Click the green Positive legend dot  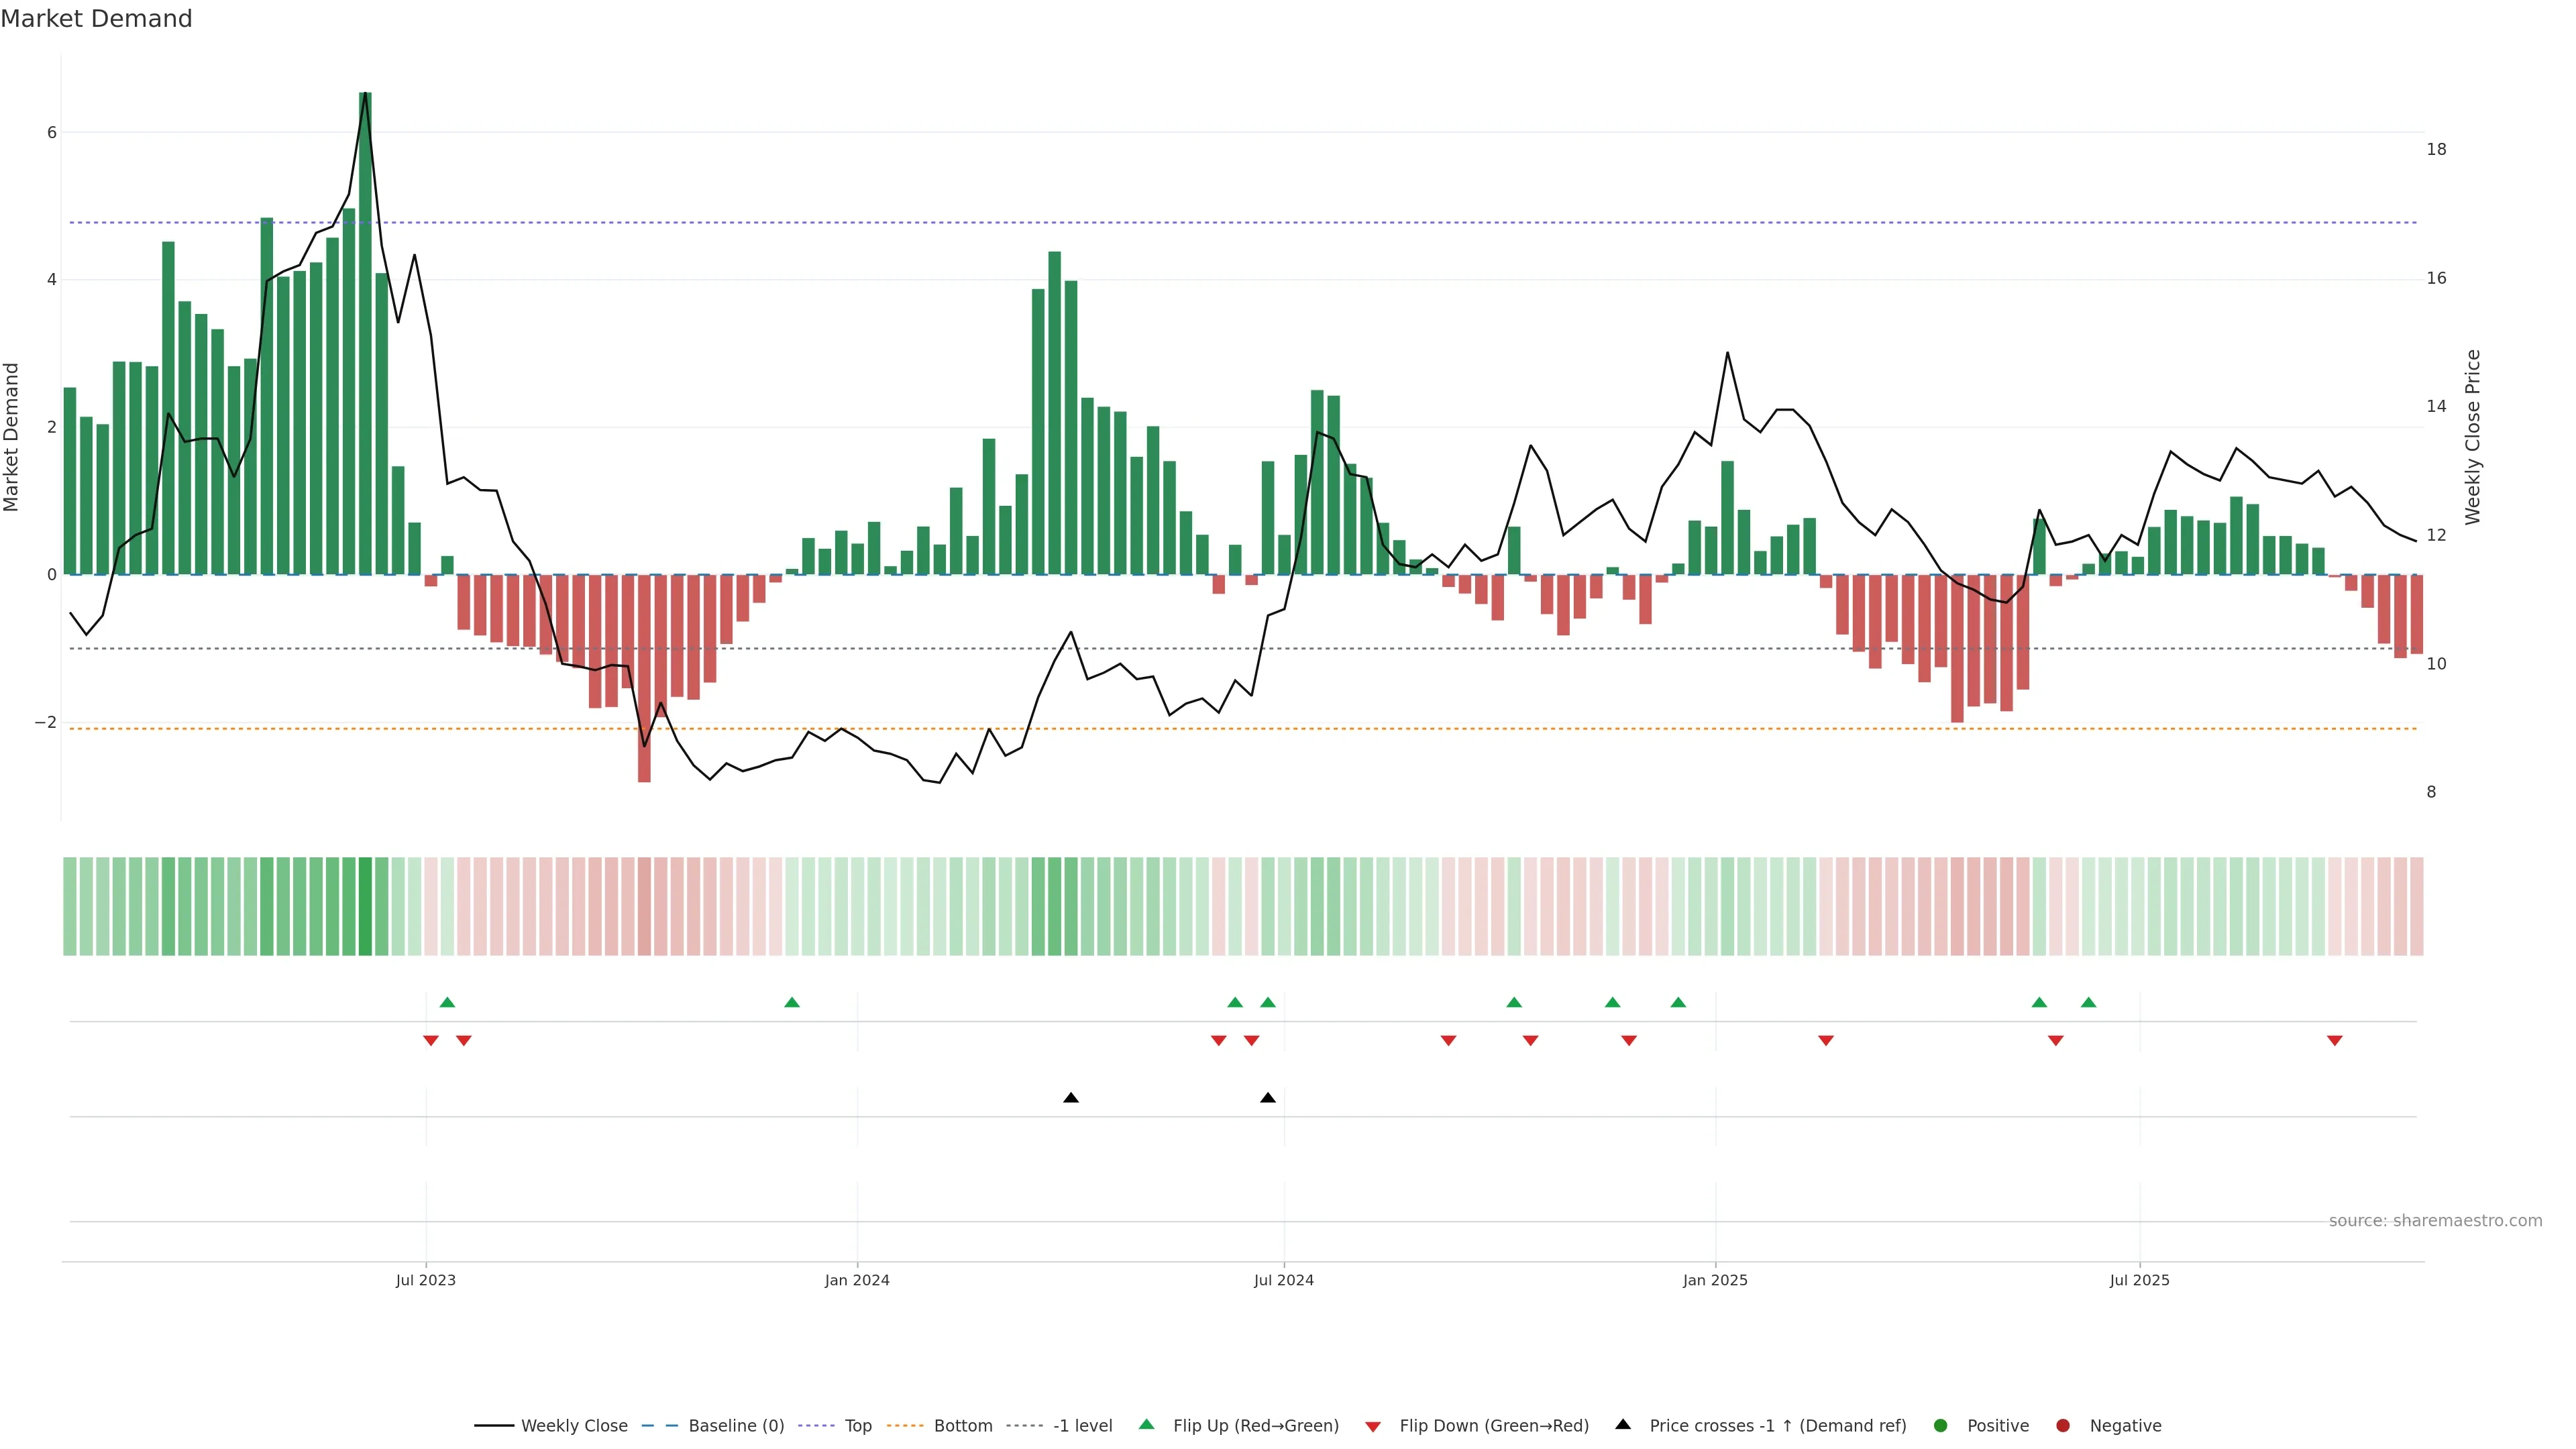pyautogui.click(x=1941, y=1426)
